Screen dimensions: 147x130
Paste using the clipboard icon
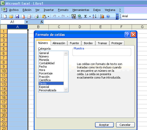(44, 16)
